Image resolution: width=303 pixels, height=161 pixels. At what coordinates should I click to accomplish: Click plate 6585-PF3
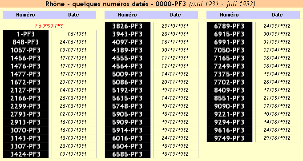[x=128, y=154]
